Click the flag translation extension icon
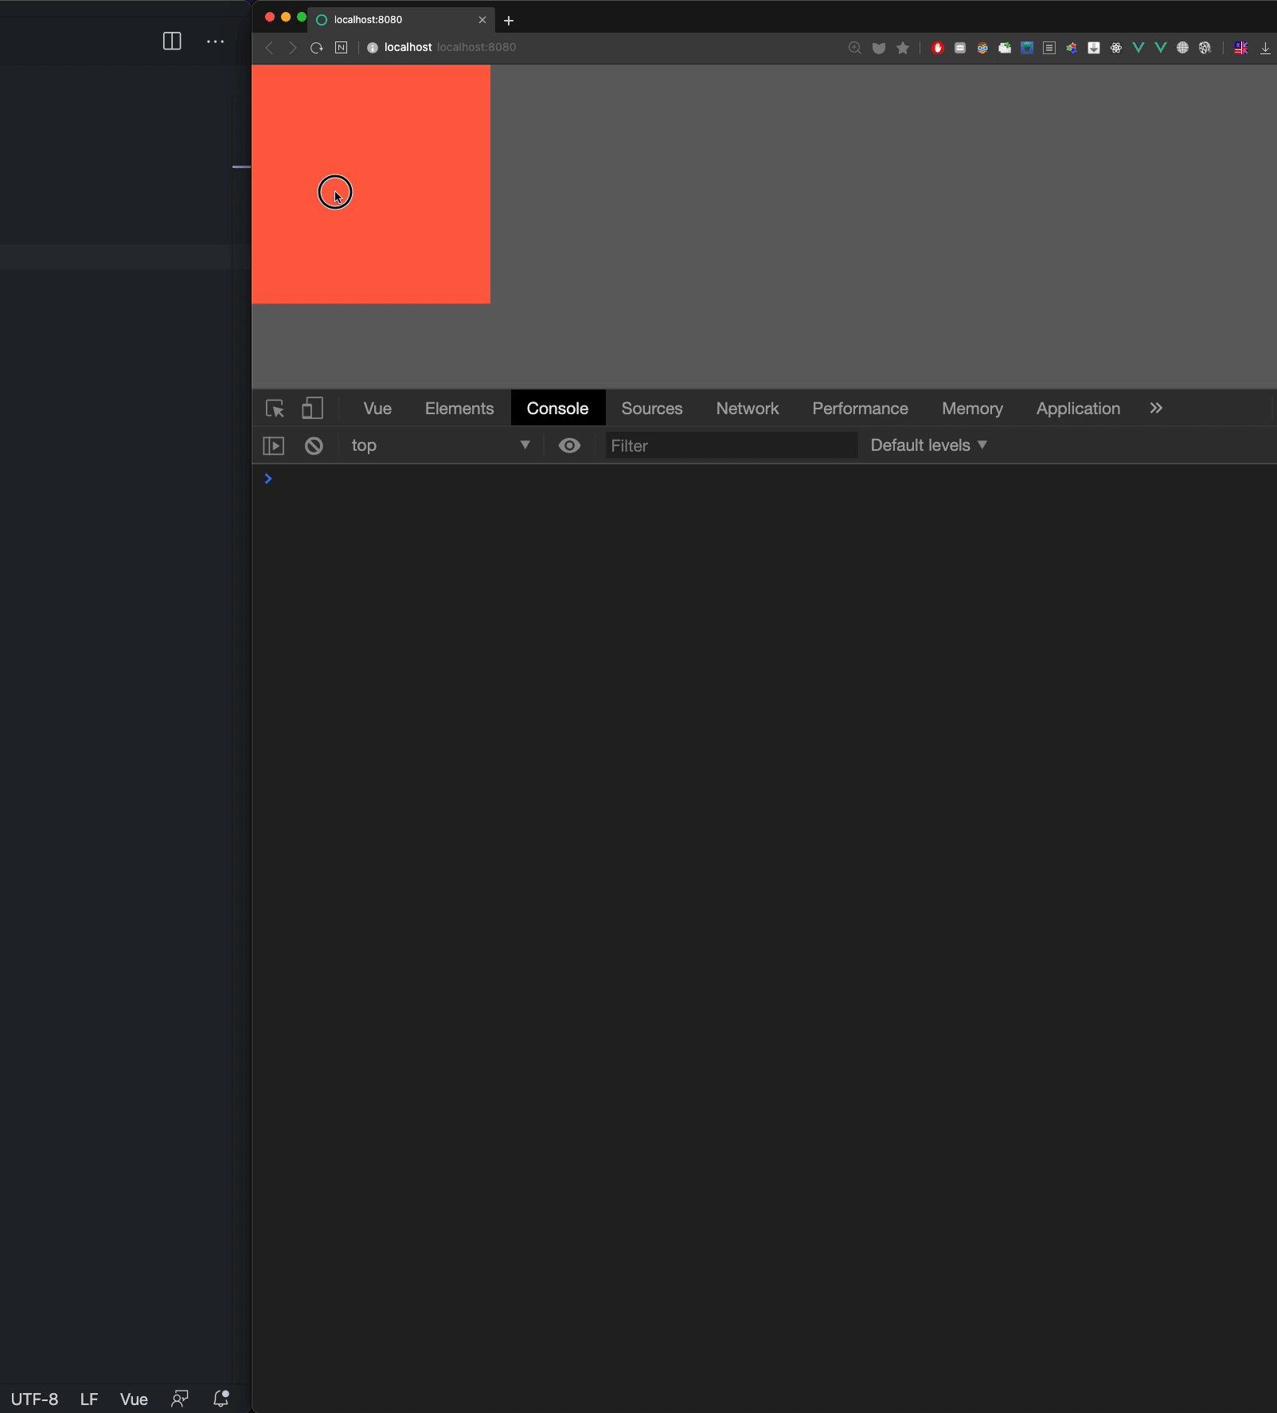The width and height of the screenshot is (1277, 1413). (1240, 48)
